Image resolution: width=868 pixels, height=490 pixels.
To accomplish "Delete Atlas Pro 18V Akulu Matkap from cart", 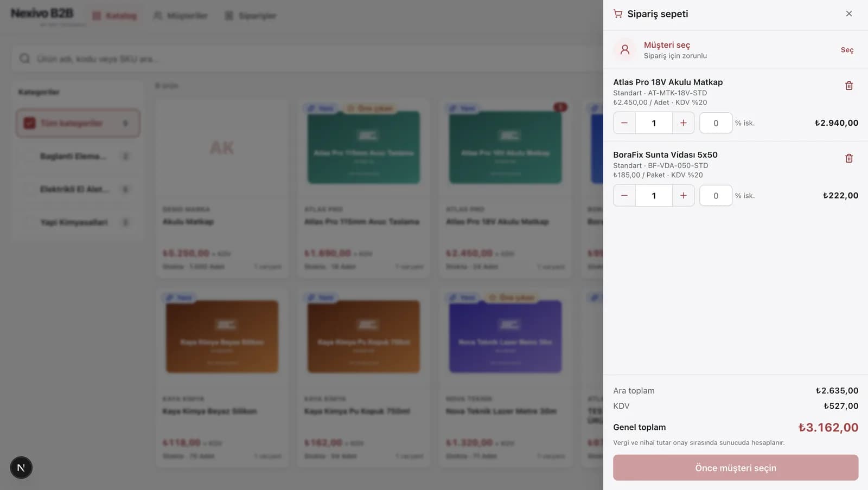I will tap(849, 86).
